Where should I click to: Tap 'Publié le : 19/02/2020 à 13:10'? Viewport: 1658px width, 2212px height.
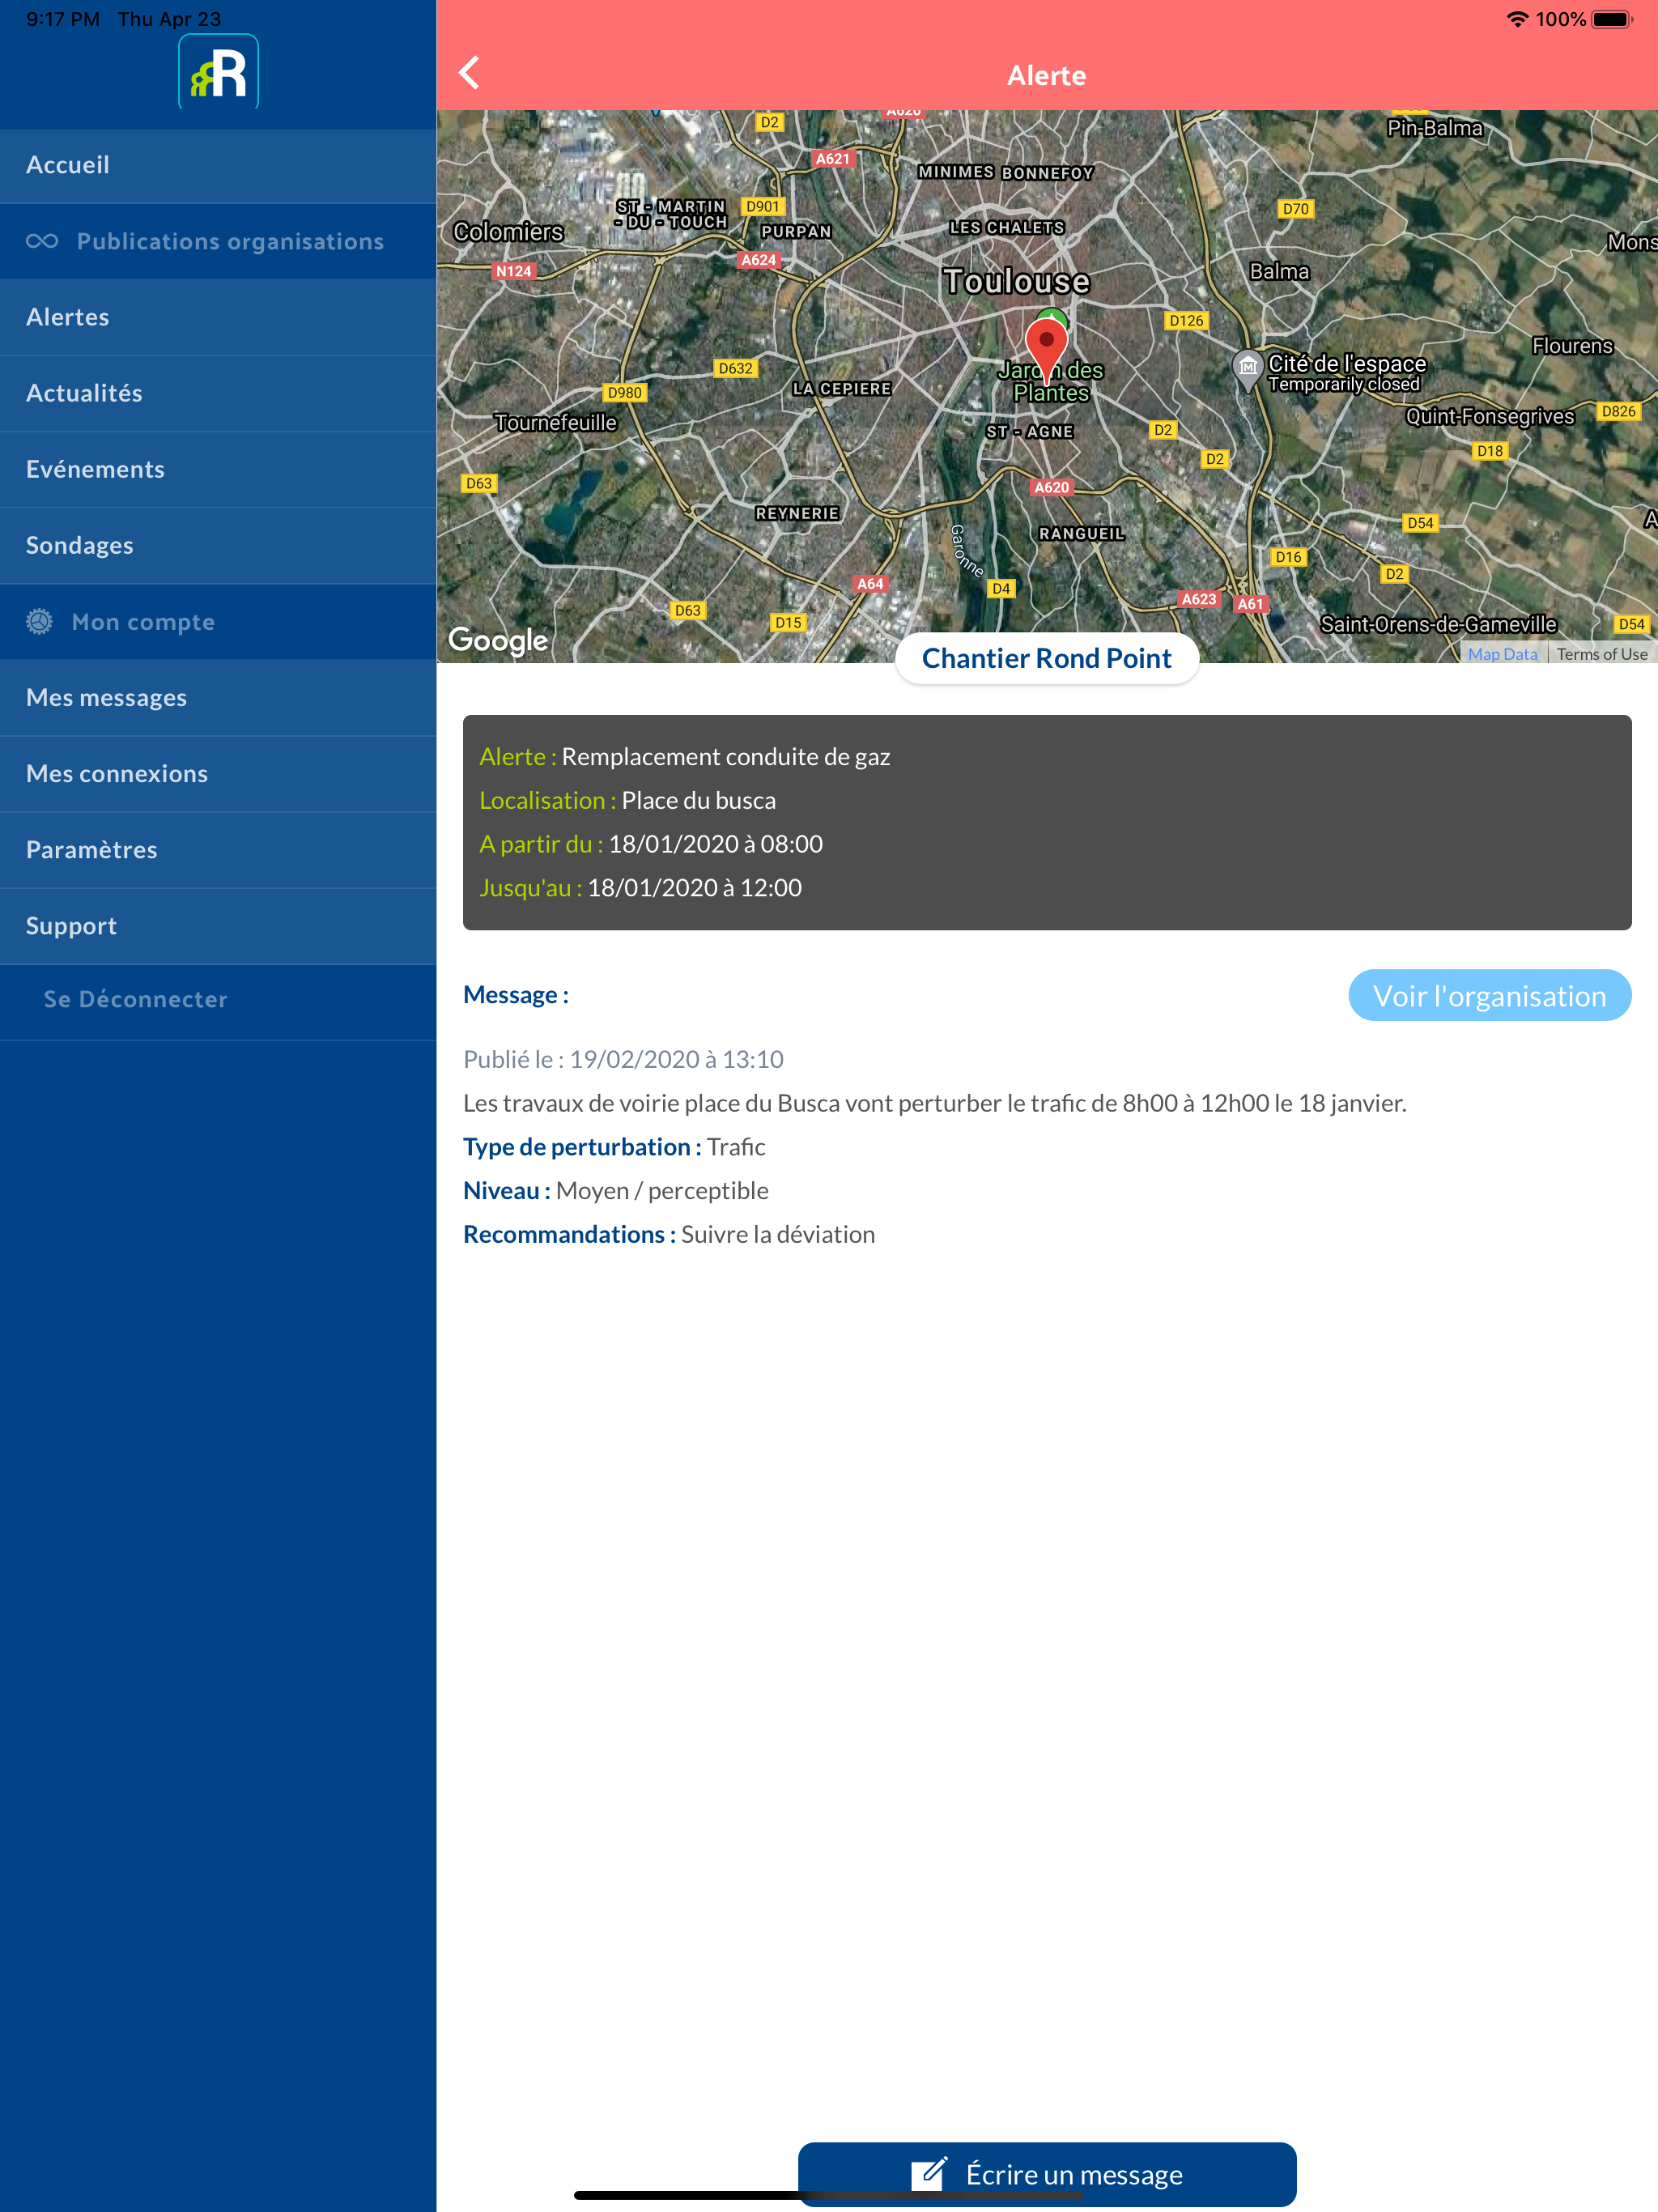click(x=623, y=1059)
